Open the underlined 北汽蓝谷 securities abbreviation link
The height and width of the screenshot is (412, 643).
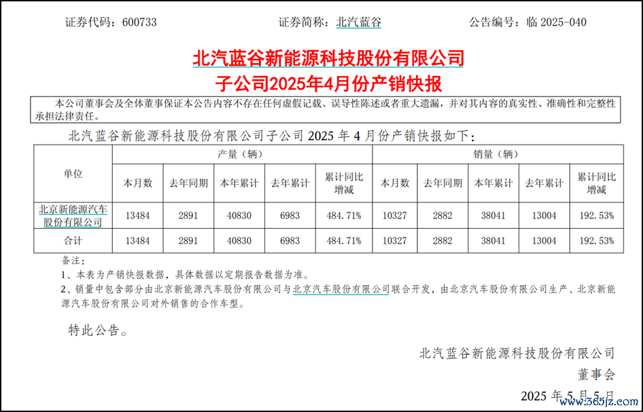[359, 22]
